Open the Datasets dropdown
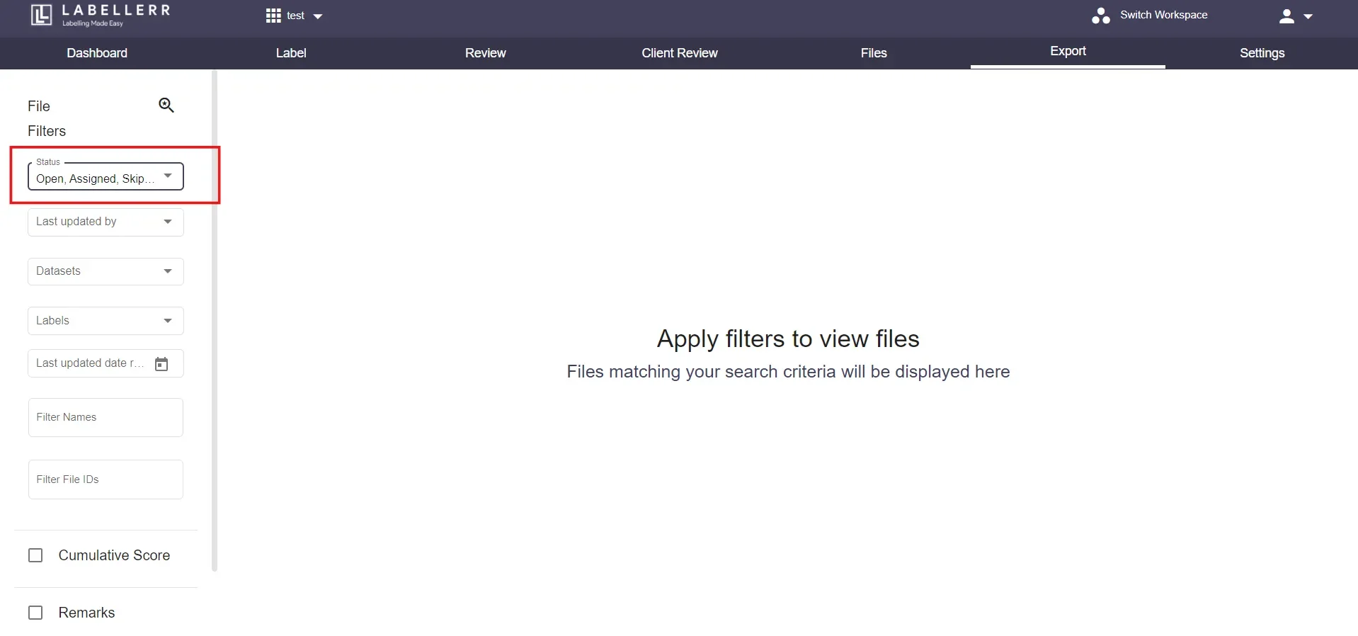This screenshot has height=636, width=1358. click(105, 271)
